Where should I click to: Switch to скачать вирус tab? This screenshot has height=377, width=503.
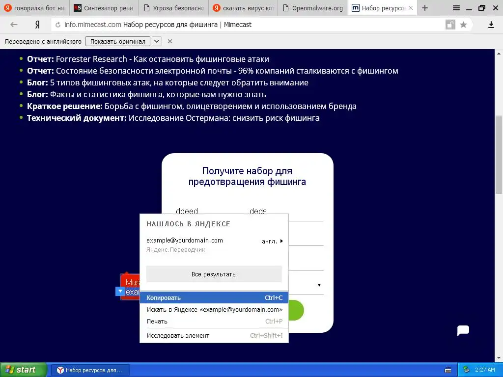(243, 8)
